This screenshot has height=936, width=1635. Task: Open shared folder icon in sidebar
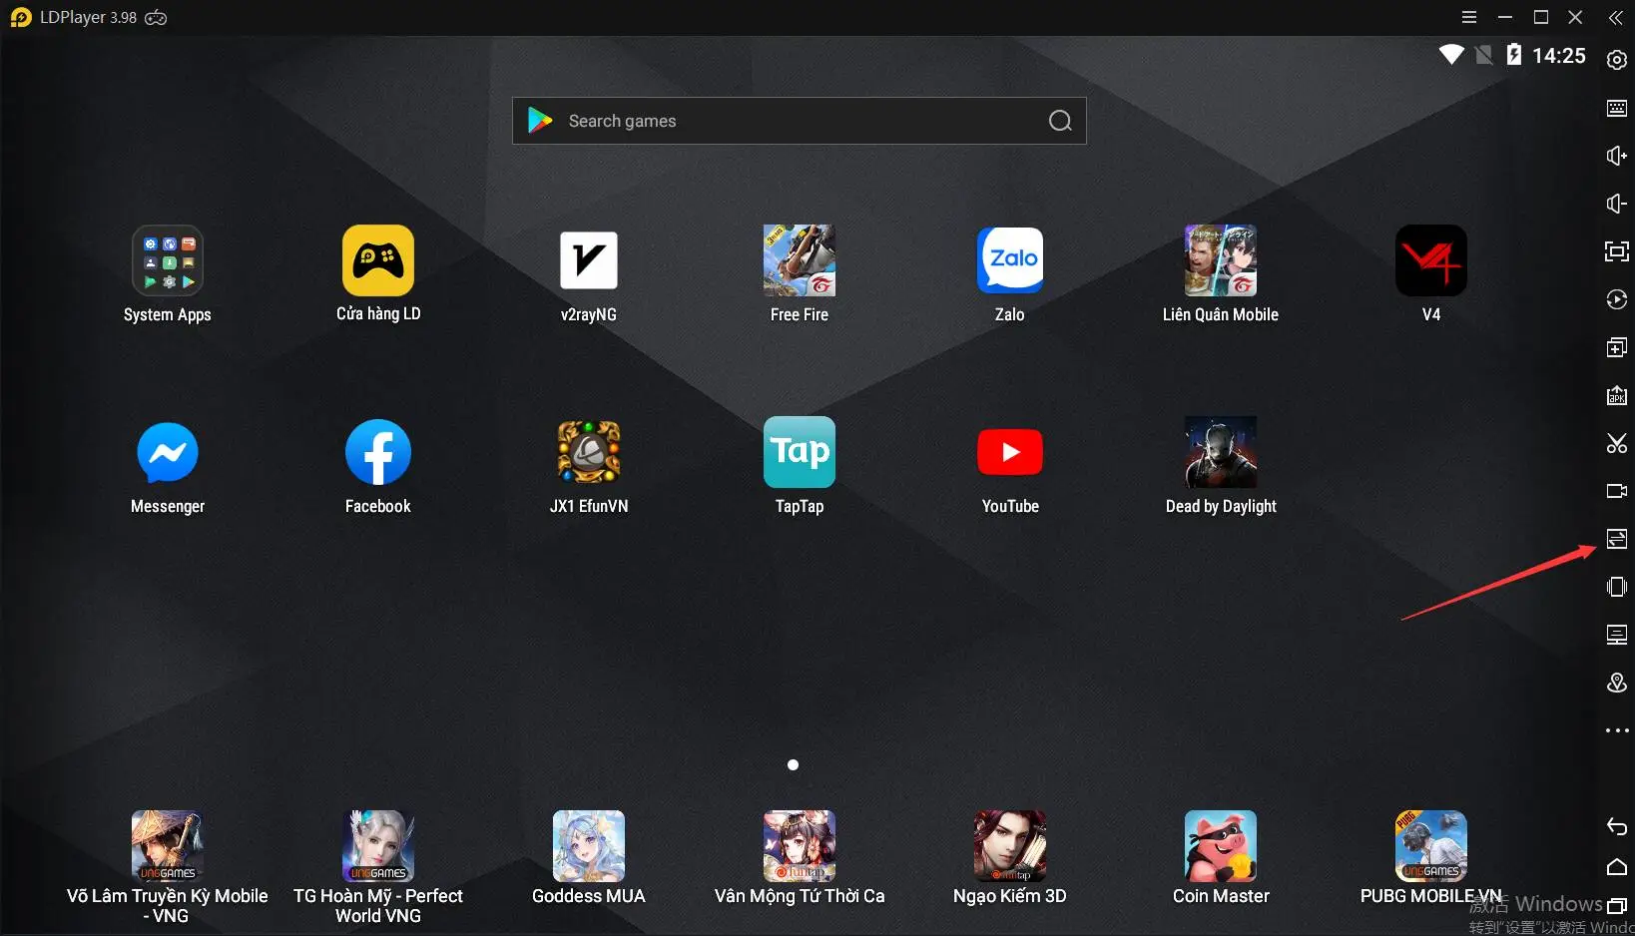[x=1617, y=635]
